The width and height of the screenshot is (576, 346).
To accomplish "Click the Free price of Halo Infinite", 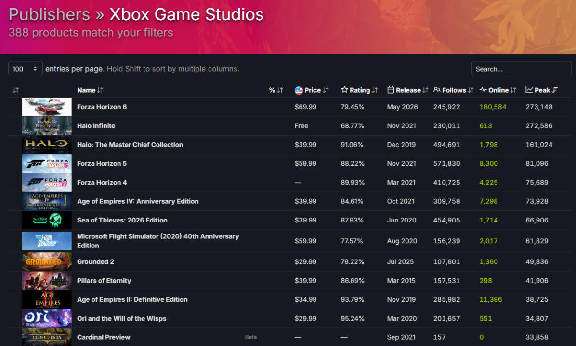I will pyautogui.click(x=301, y=126).
